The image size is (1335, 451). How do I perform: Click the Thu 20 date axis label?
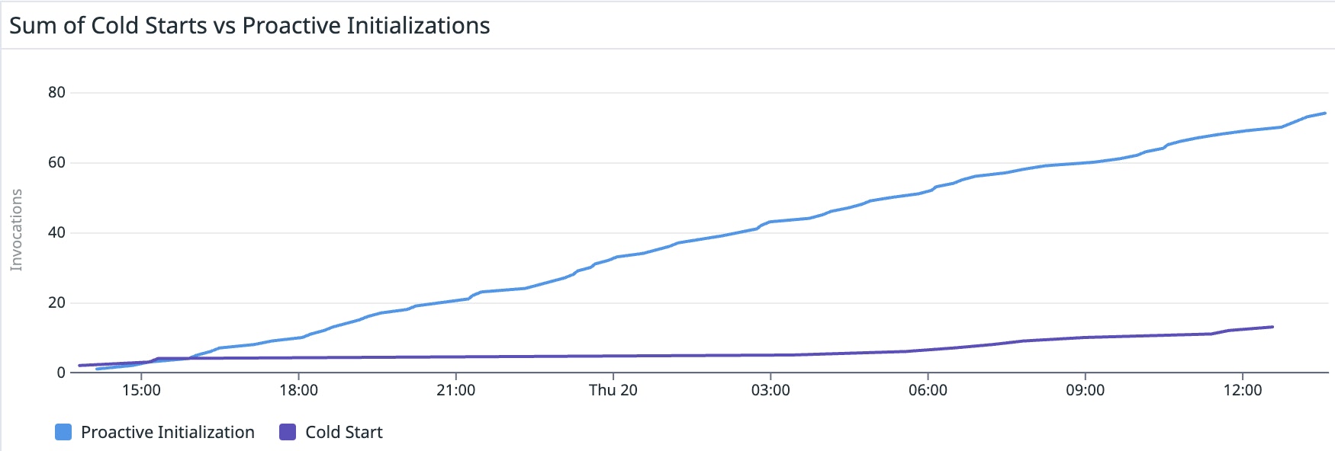(x=613, y=390)
